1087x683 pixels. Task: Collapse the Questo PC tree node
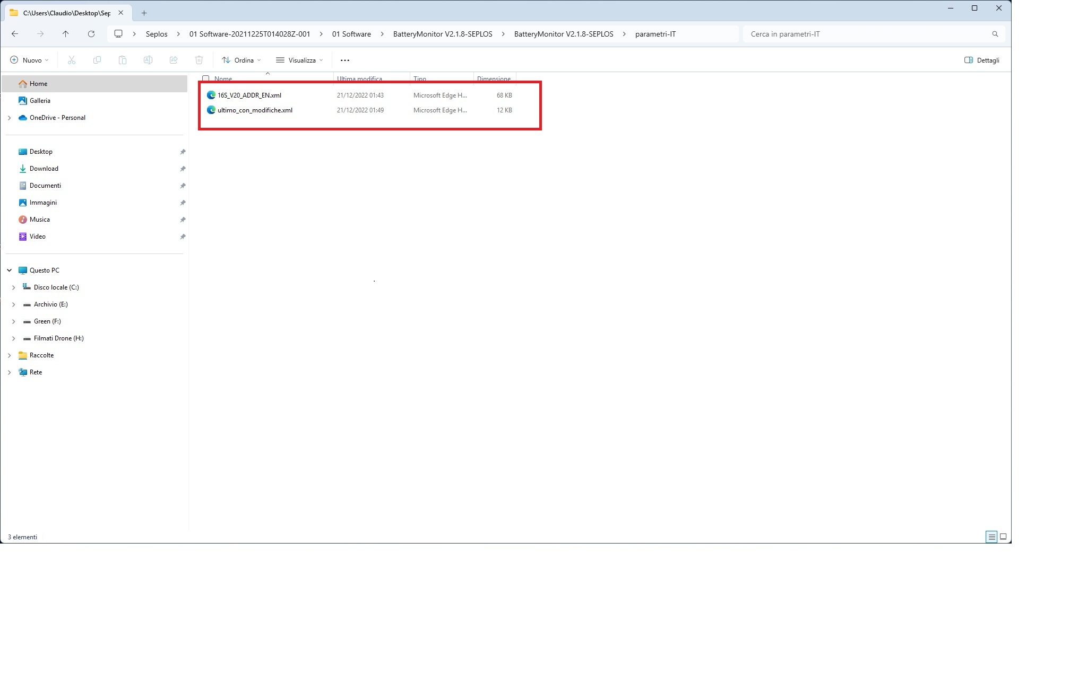tap(9, 270)
